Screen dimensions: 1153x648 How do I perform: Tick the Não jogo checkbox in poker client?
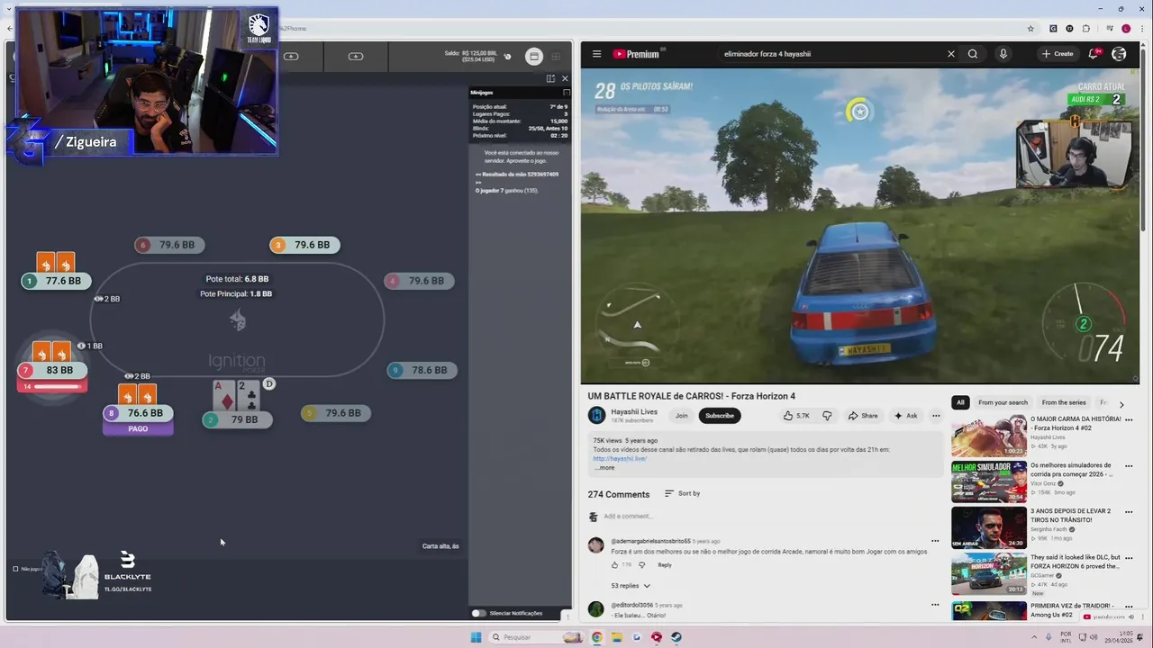pos(15,569)
